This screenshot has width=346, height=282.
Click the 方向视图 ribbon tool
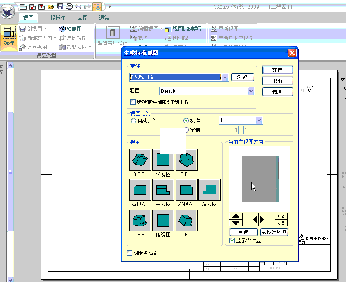click(x=33, y=47)
